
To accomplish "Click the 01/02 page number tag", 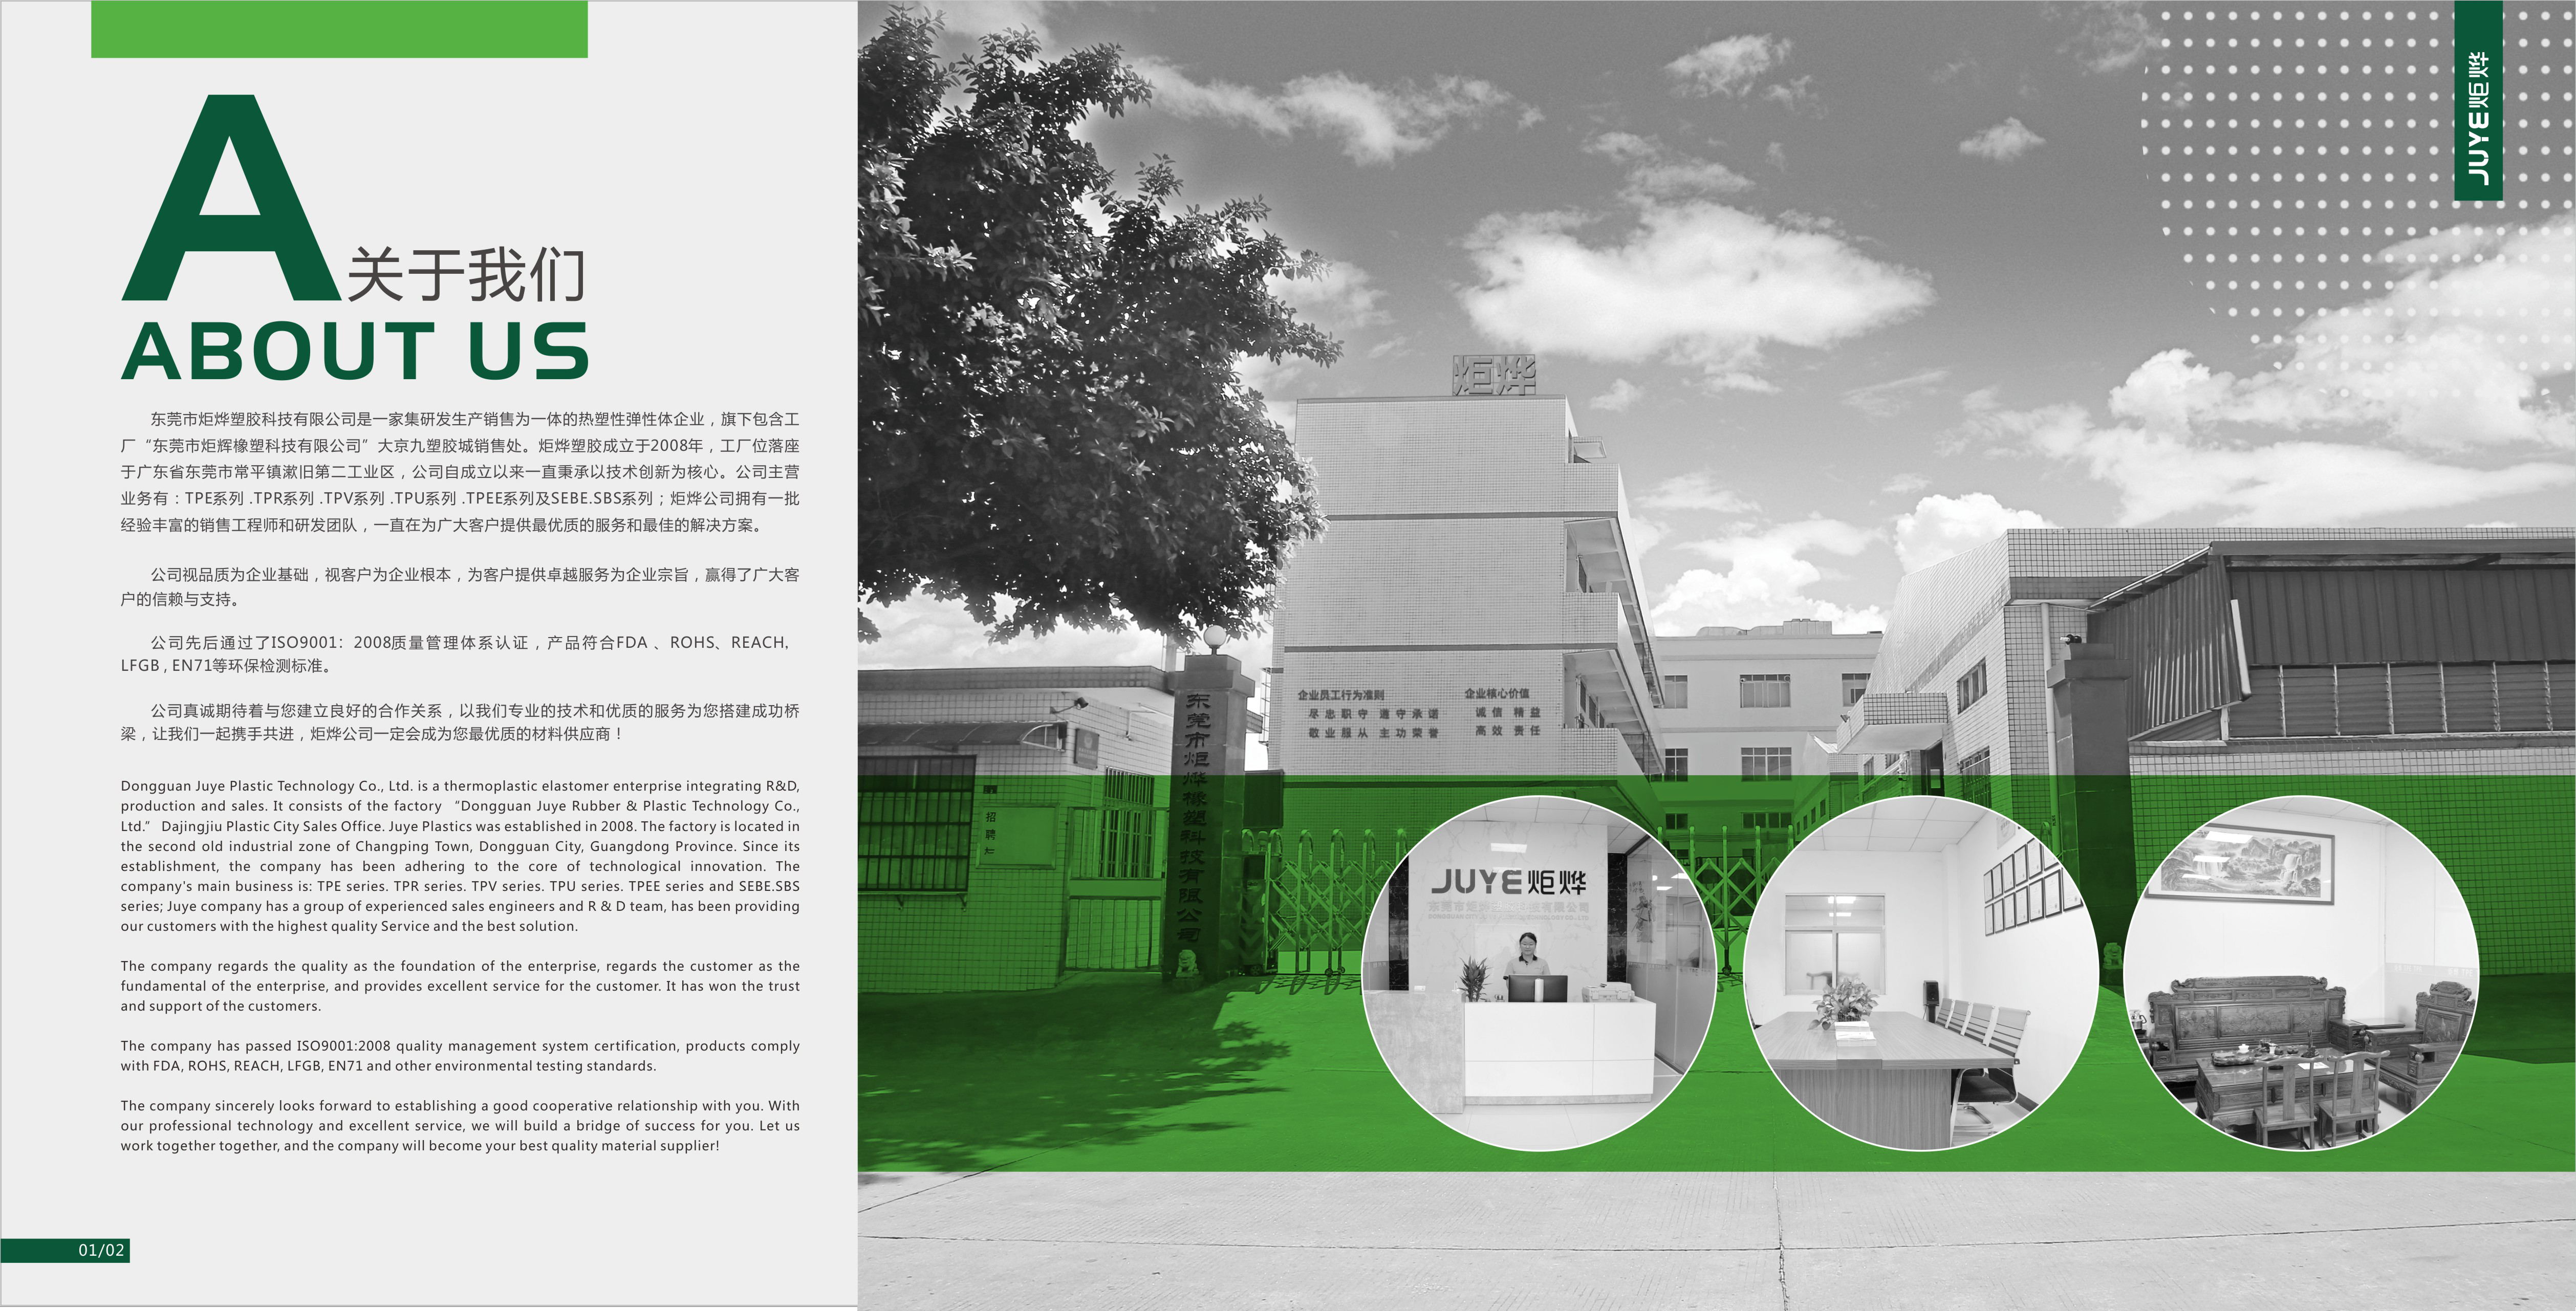I will tap(101, 1250).
